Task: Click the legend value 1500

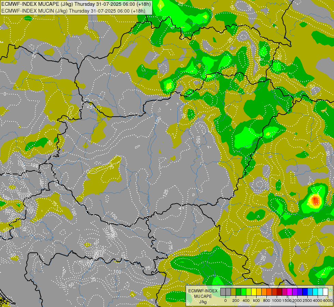Action: 287,301
